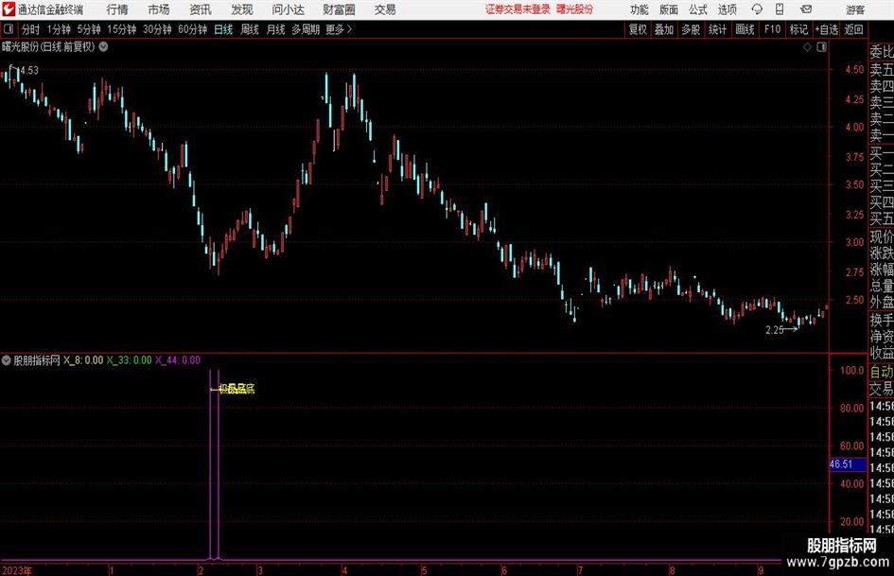Open the 公式 menu
This screenshot has width=894, height=576.
click(698, 9)
